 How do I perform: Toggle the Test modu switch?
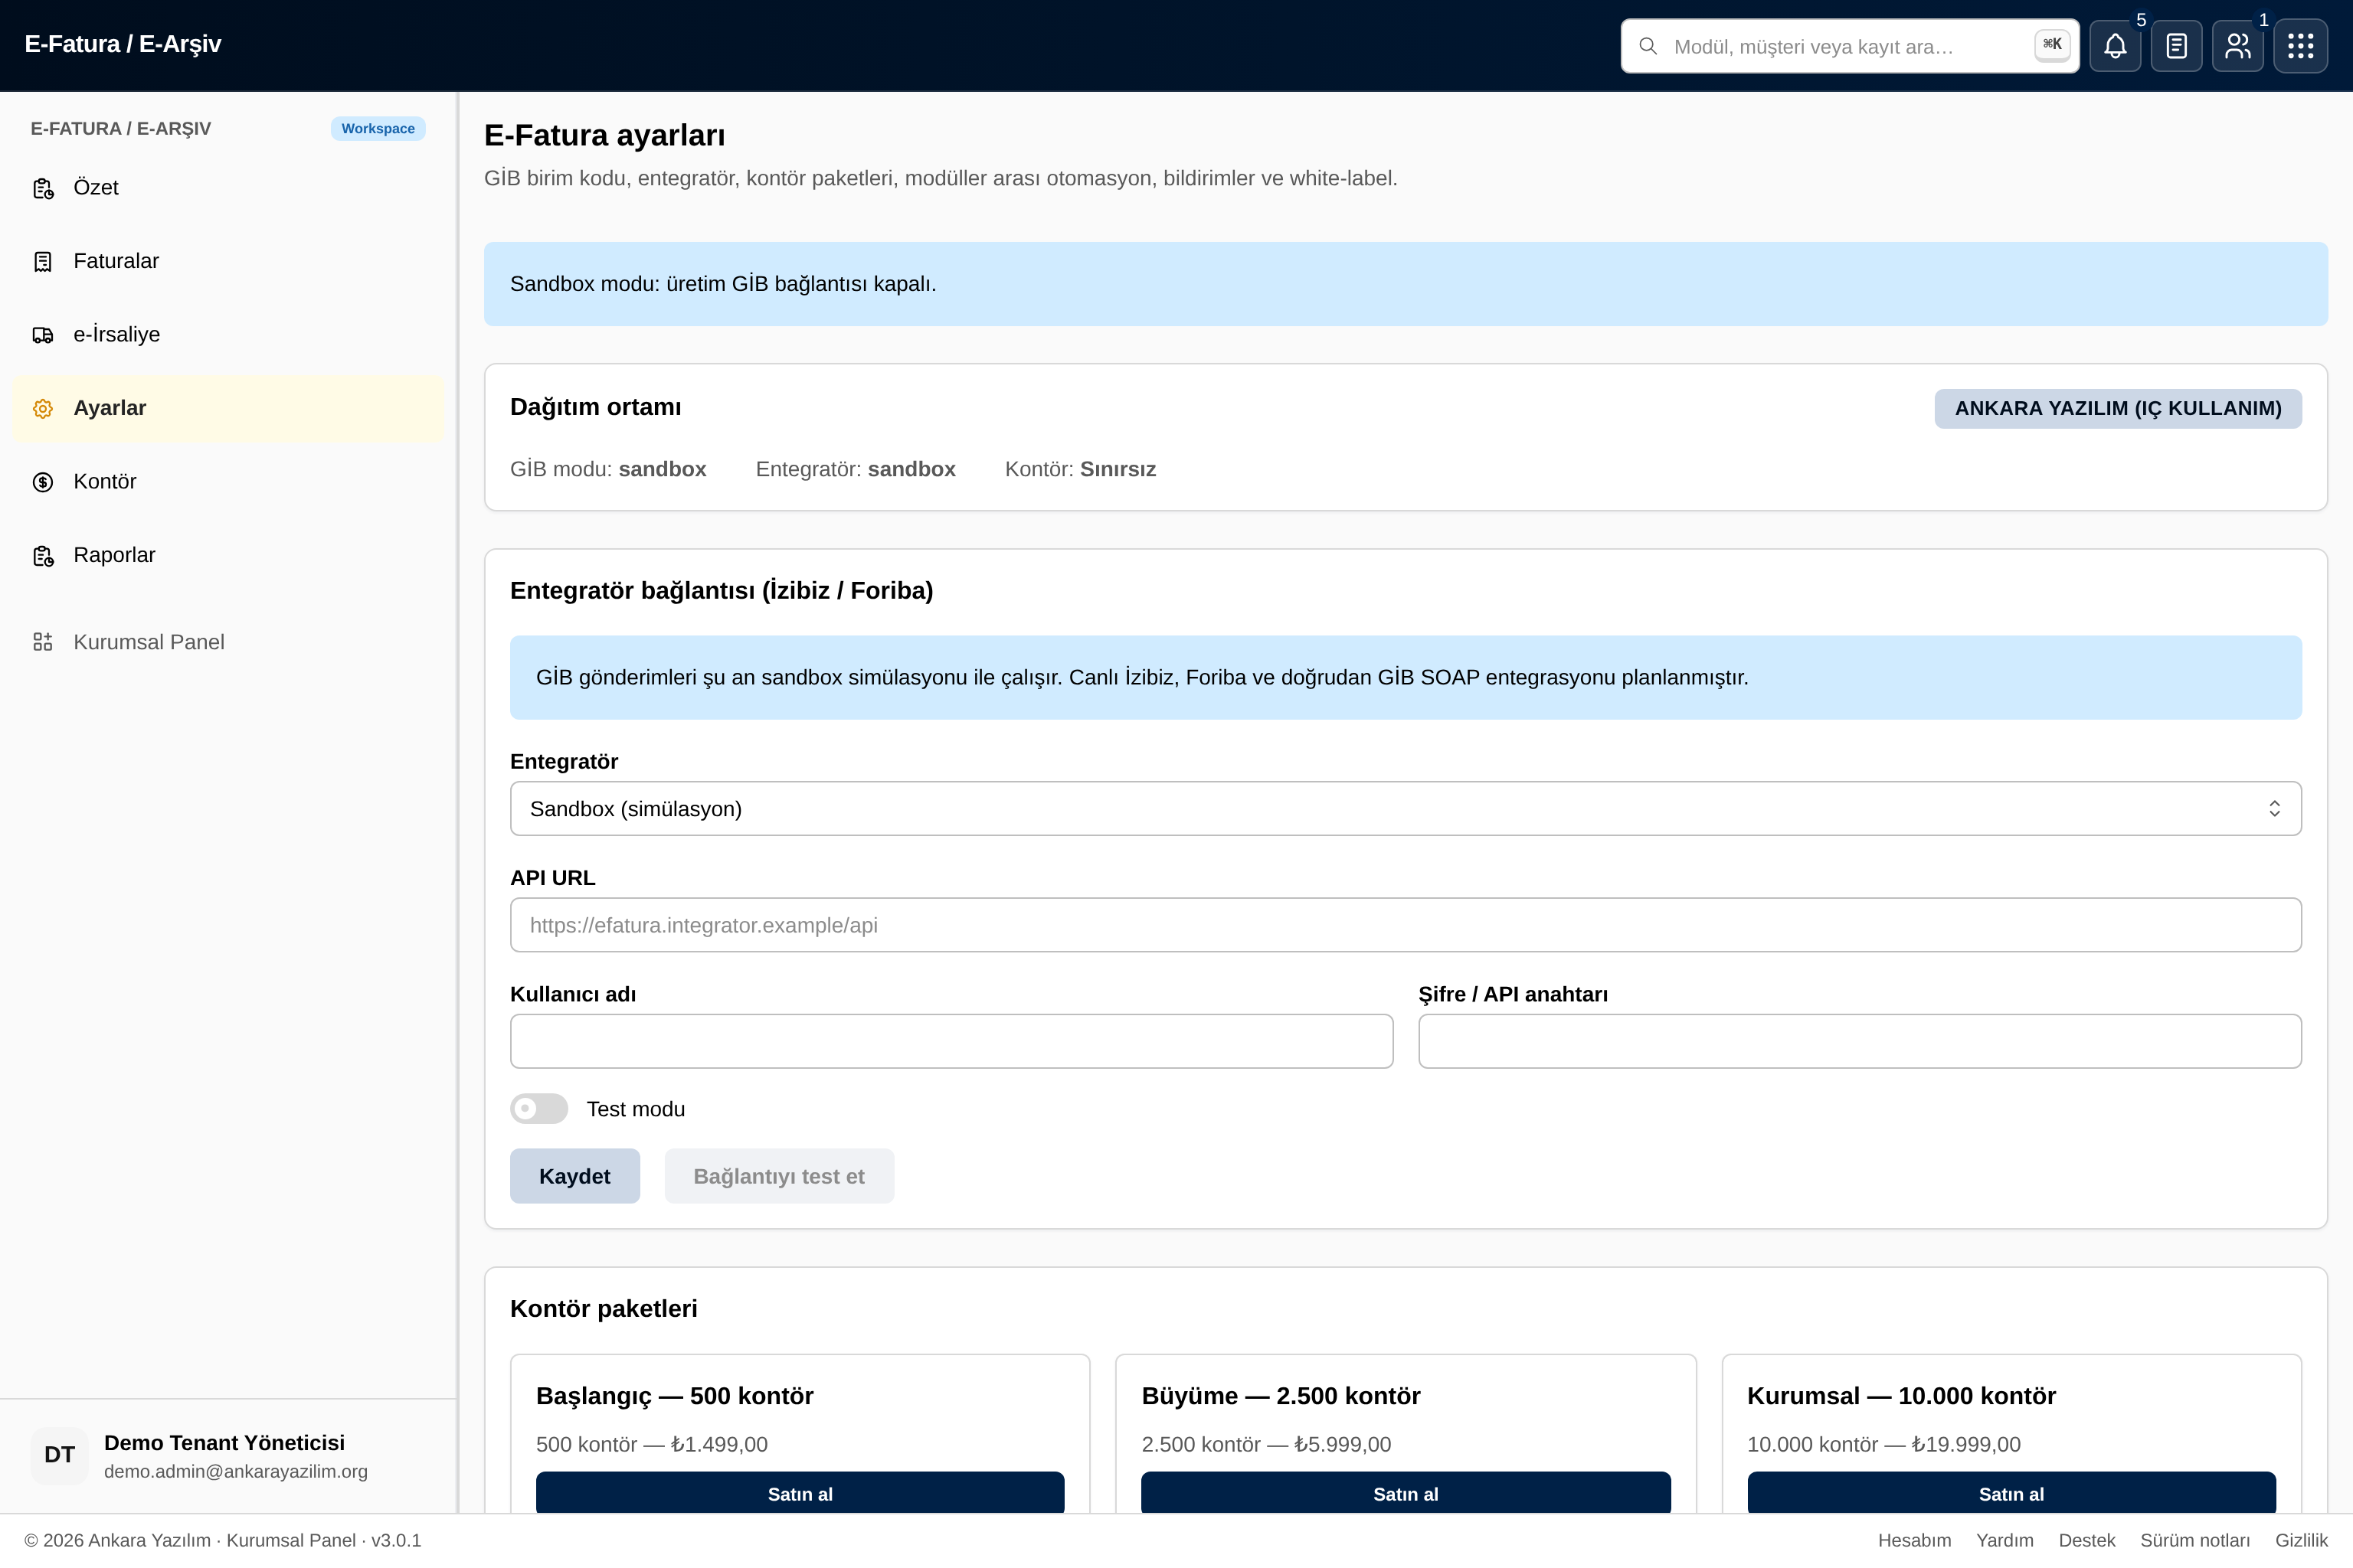click(539, 1108)
